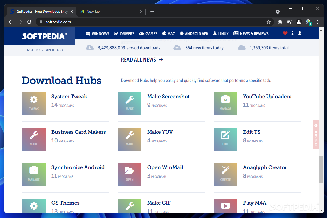Click the '1,369,303 items total' text

click(x=269, y=48)
